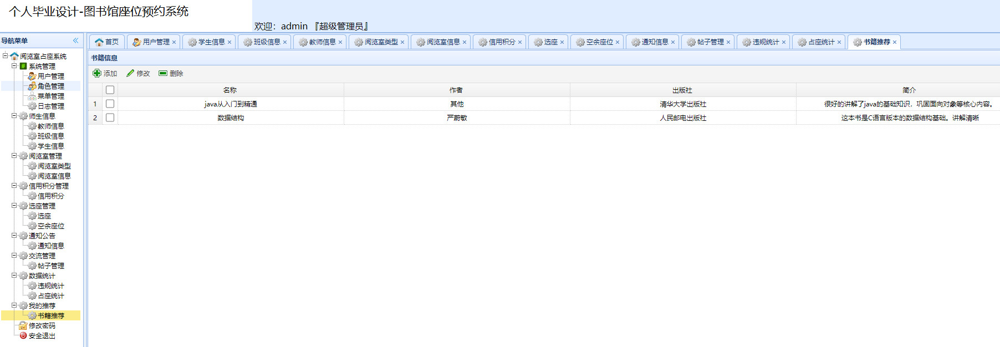Click the 严蔚敏 author cell
This screenshot has width=1000, height=347.
tap(457, 118)
